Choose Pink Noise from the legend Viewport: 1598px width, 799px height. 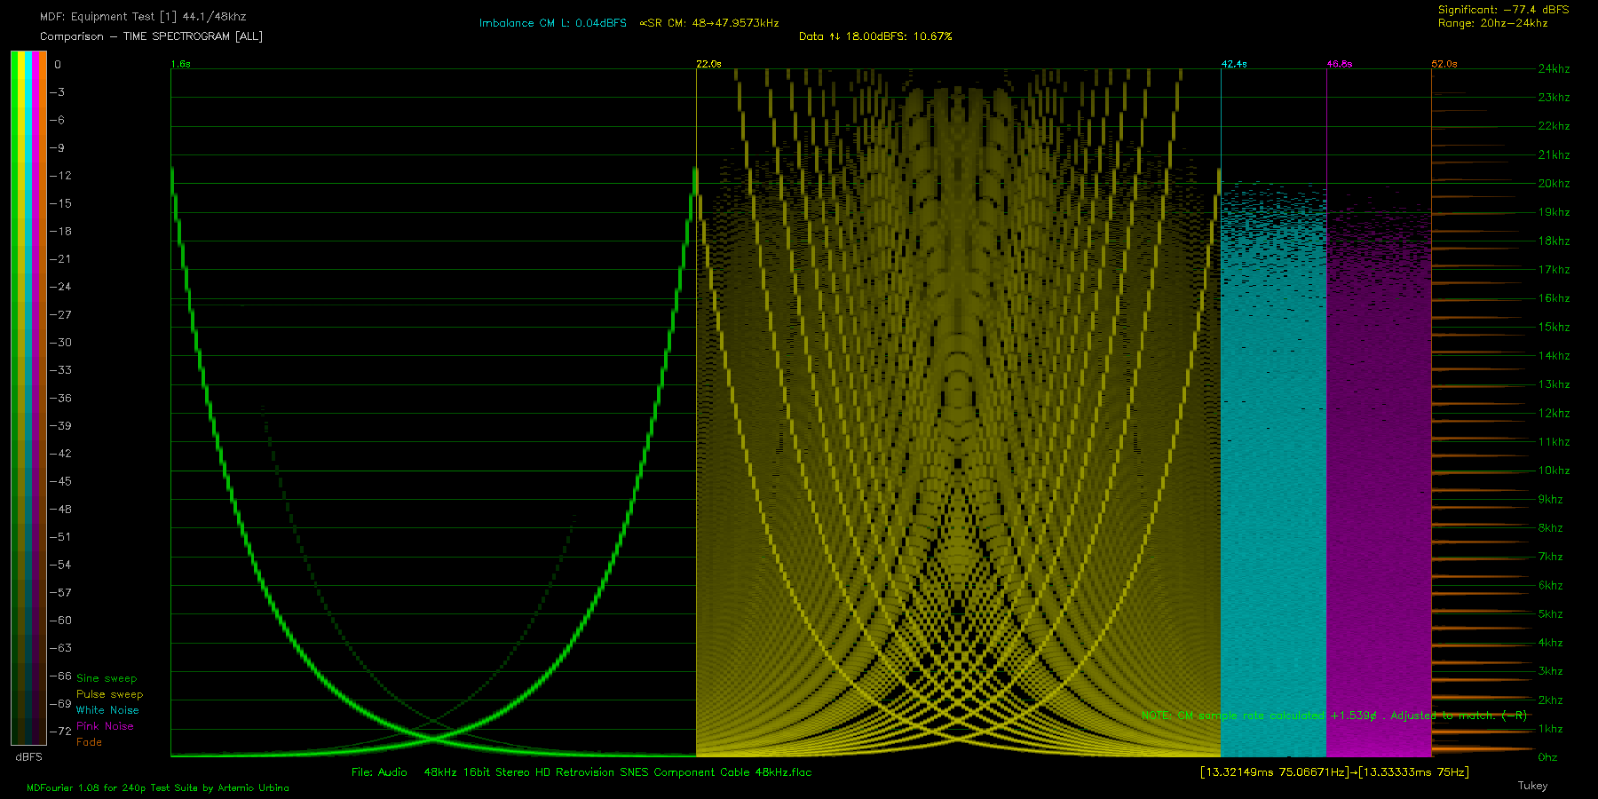tap(105, 726)
